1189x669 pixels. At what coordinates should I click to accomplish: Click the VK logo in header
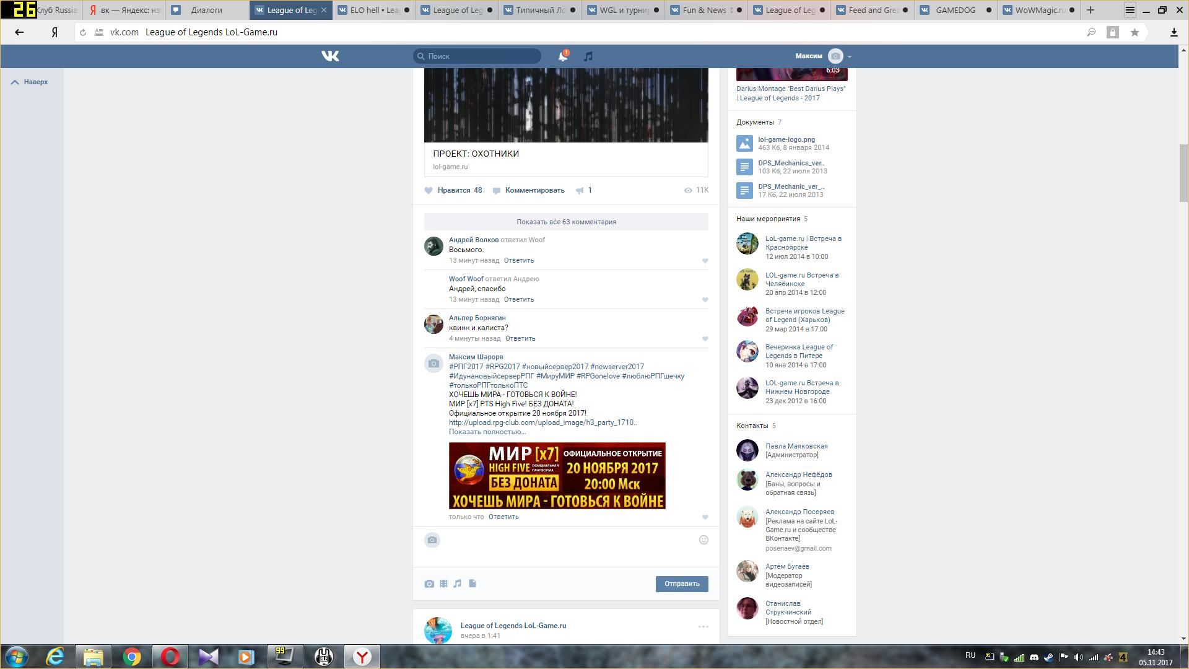click(330, 56)
